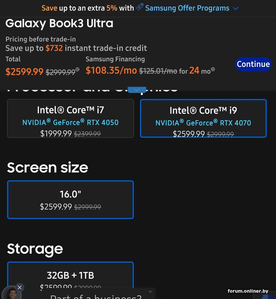The width and height of the screenshot is (276, 299).
Task: Open the Samsung Offer Programs link
Action: point(187,8)
